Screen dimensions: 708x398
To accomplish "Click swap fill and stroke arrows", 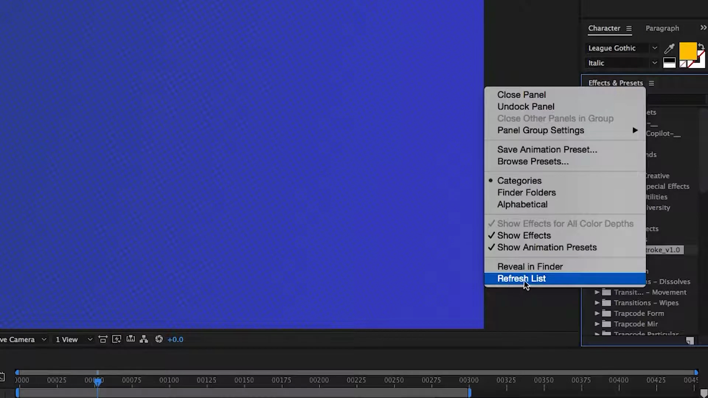I will (x=701, y=46).
